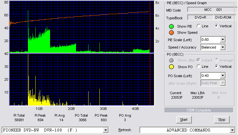Click the 100% Complete progress bar

tap(199, 110)
